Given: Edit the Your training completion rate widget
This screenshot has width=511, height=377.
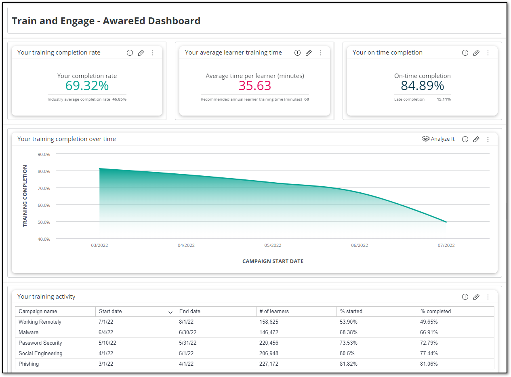Looking at the screenshot, I should tap(141, 53).
